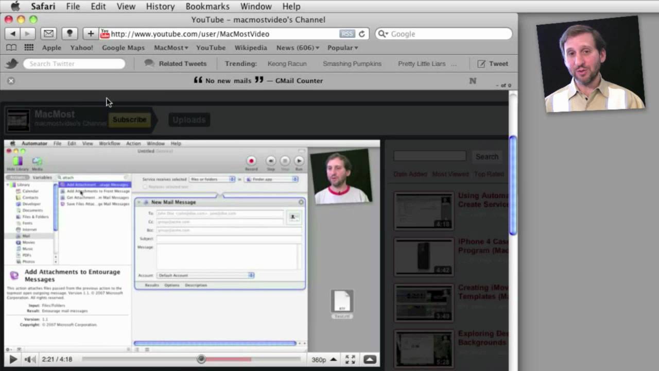The width and height of the screenshot is (659, 371).
Task: Click the YouTube bookmark
Action: click(x=211, y=47)
